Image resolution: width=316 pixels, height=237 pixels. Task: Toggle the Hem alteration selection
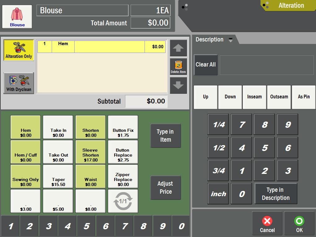[x=25, y=127]
